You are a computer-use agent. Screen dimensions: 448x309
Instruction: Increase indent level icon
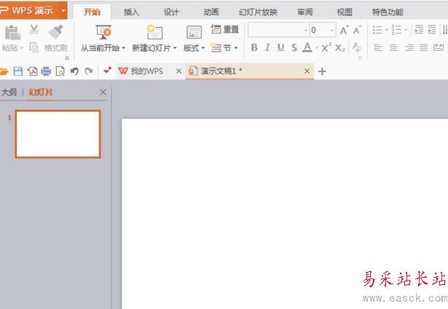(432, 29)
